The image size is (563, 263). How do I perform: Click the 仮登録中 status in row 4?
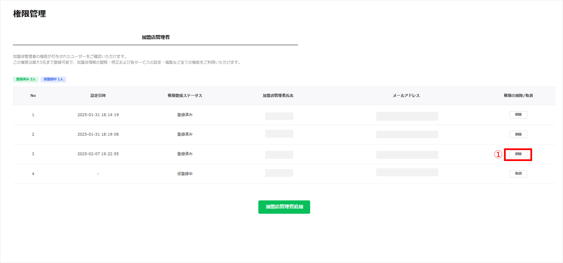pyautogui.click(x=185, y=174)
